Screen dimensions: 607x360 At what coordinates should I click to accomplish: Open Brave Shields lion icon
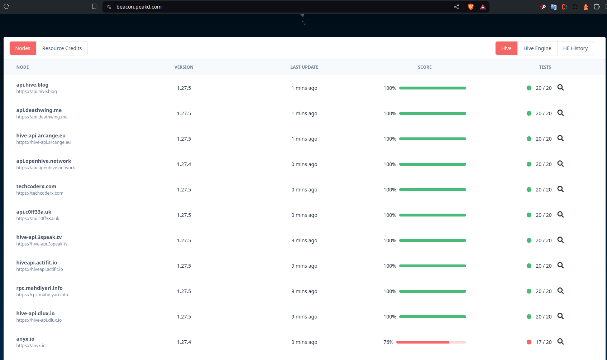[471, 6]
